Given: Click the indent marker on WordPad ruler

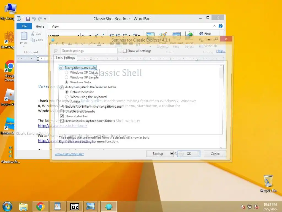Looking at the screenshot, I should (38, 59).
